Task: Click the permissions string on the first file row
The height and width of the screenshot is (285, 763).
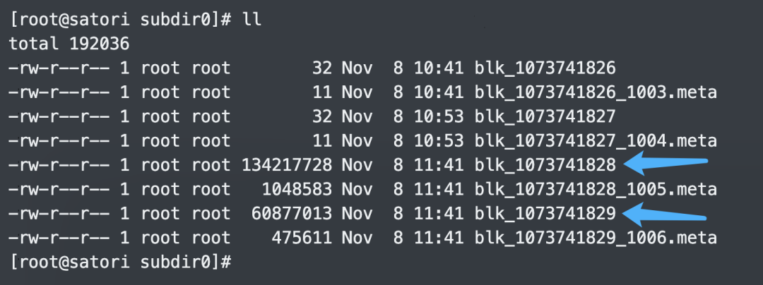Action: point(59,68)
